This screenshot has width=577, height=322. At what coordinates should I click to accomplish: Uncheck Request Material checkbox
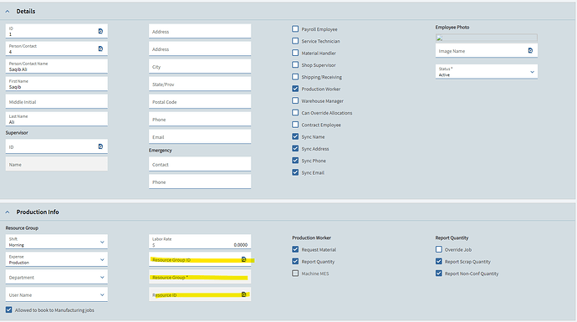295,249
